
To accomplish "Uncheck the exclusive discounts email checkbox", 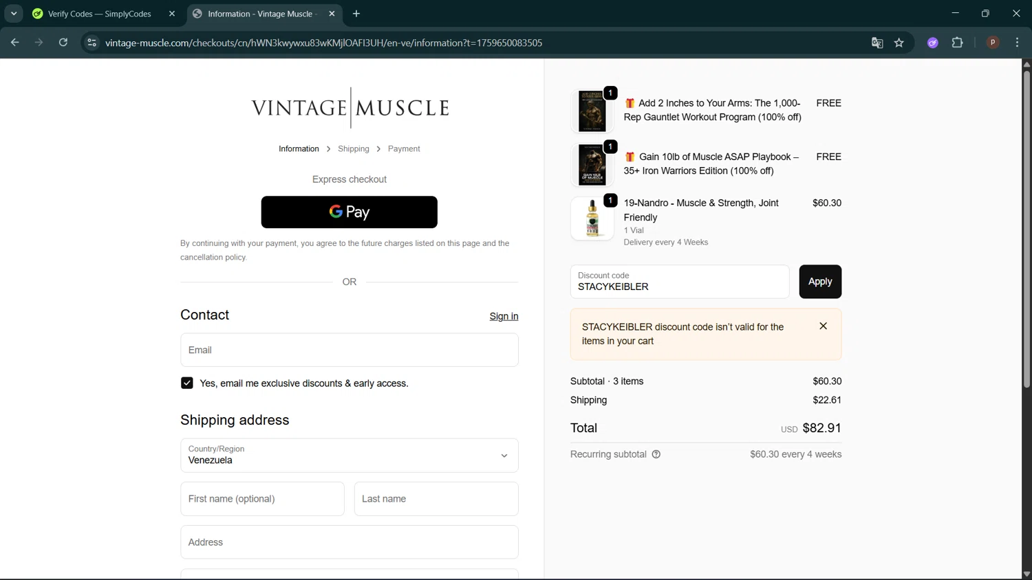I will (187, 383).
